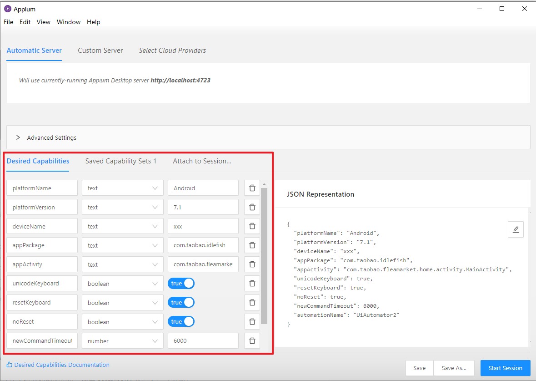
Task: Open Saved Capability Sets tab
Action: tap(120, 161)
